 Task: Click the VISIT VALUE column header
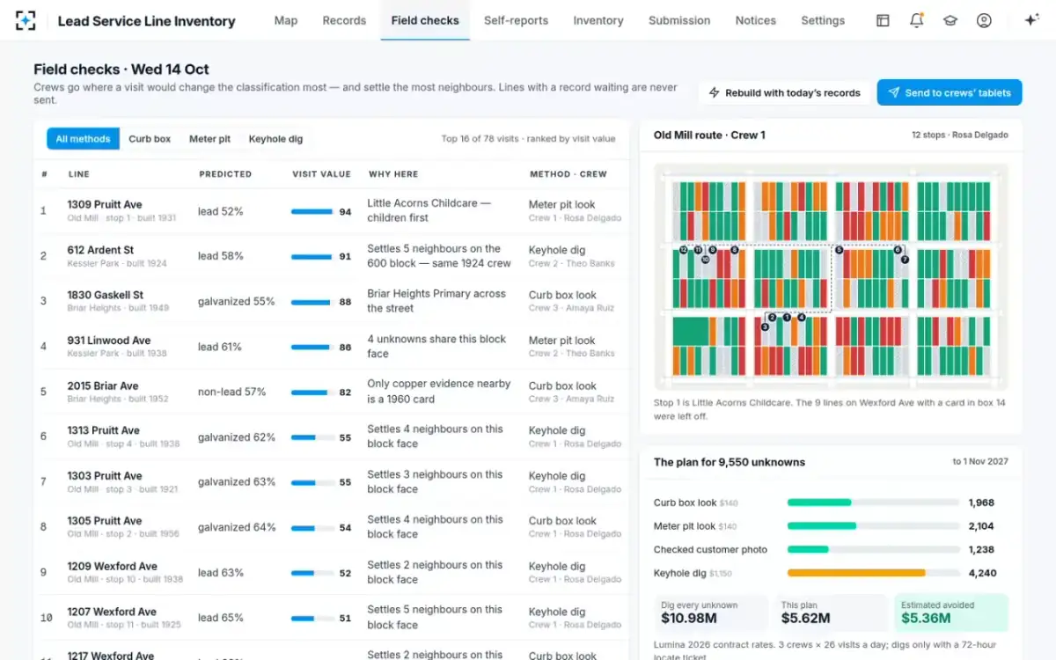[x=321, y=174]
